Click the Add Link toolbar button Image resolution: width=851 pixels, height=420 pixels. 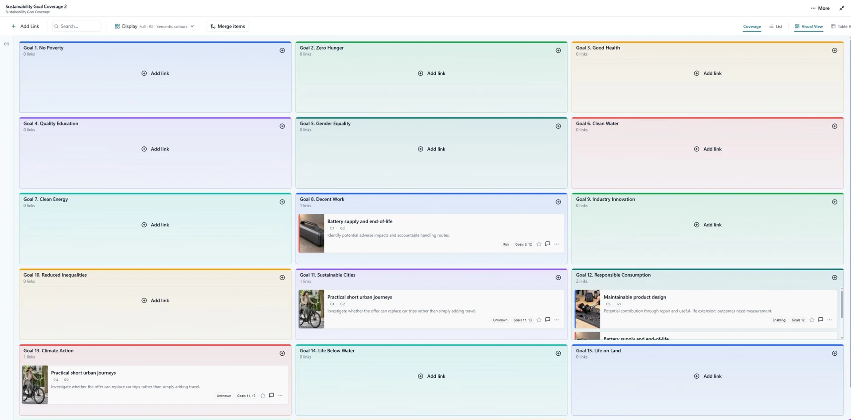click(x=25, y=26)
